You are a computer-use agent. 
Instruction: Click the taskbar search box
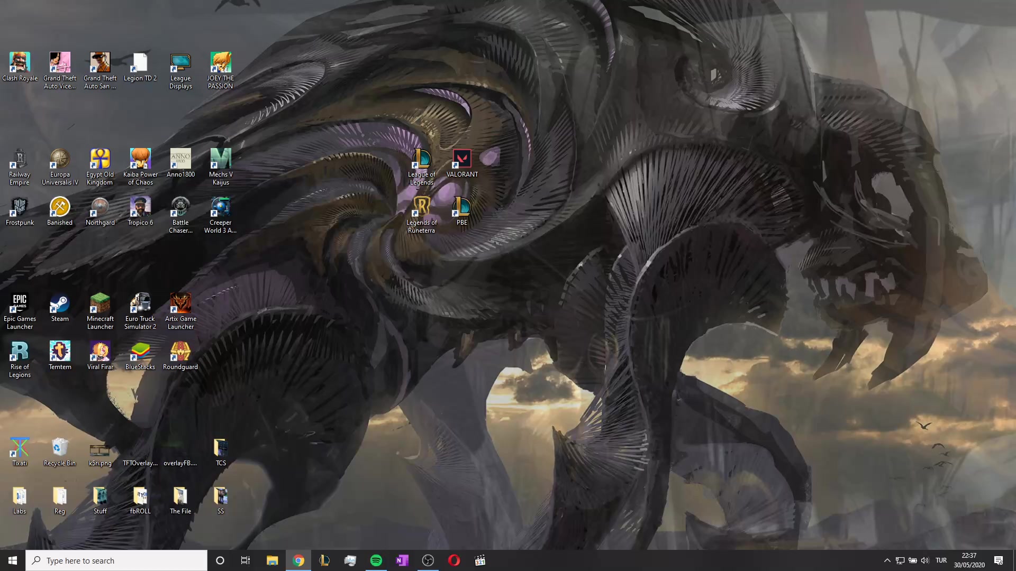(x=116, y=560)
